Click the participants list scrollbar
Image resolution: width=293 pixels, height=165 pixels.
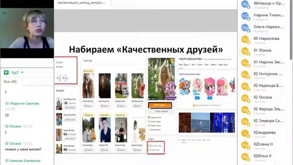pos(291,30)
